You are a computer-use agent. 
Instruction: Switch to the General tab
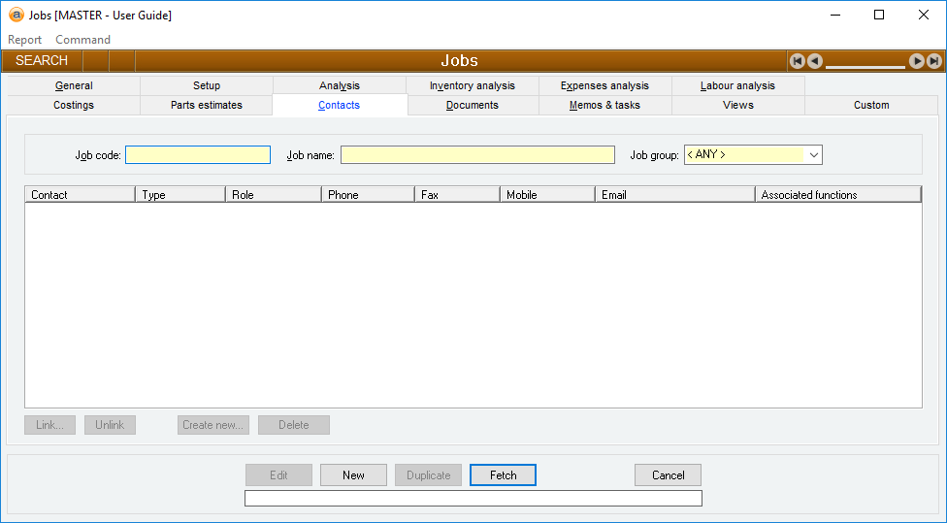pyautogui.click(x=74, y=85)
